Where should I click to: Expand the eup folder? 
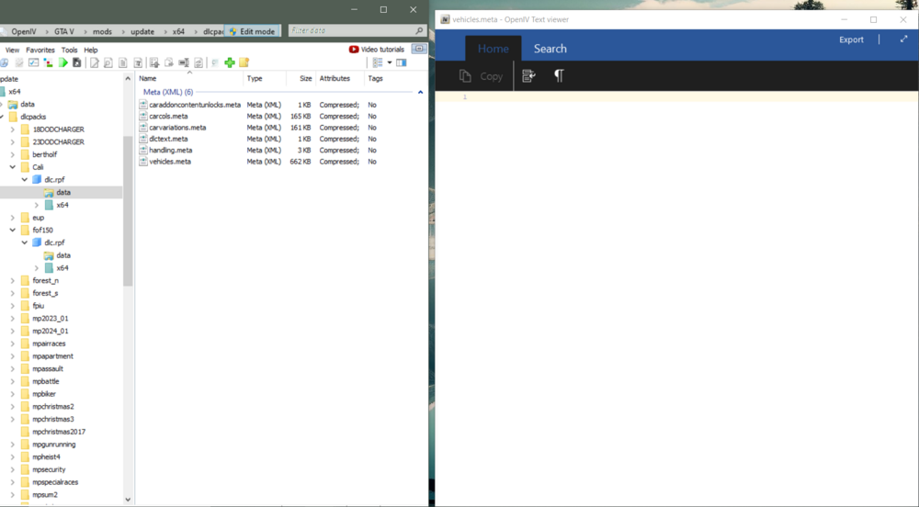[x=12, y=218]
